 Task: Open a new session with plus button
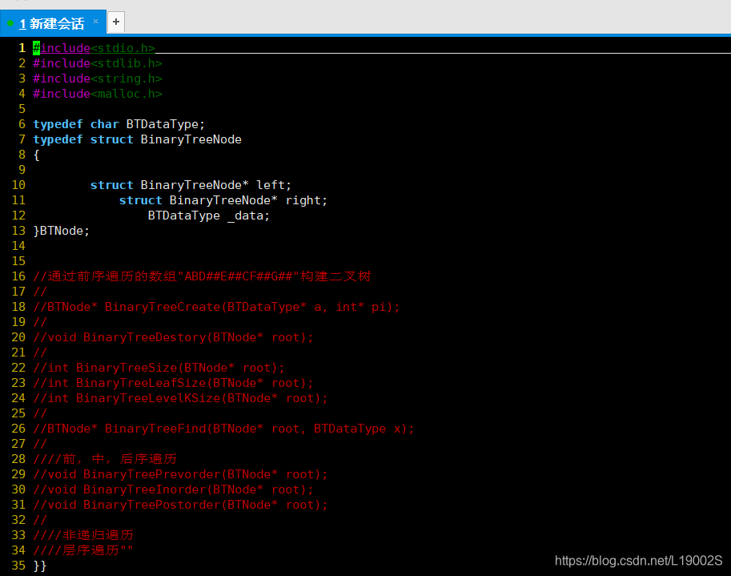coord(116,22)
